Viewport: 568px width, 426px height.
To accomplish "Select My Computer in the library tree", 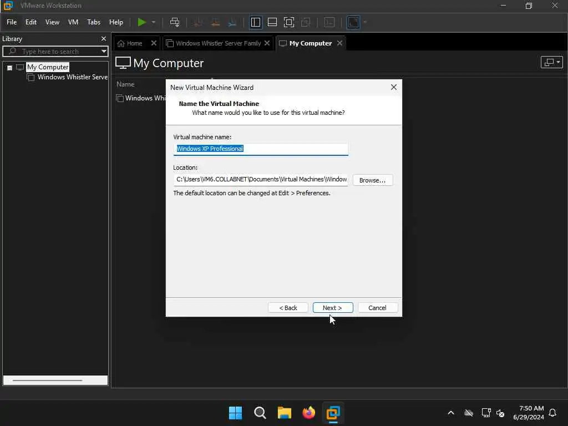I will [x=48, y=67].
